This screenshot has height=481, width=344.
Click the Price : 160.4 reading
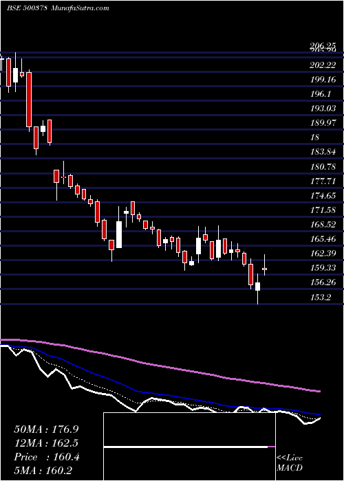click(47, 457)
